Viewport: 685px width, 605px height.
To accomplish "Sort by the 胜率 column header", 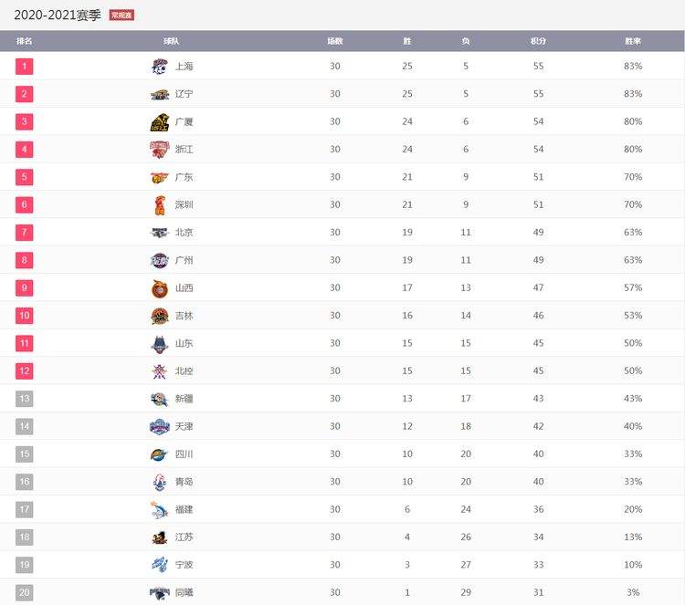I will pyautogui.click(x=633, y=41).
